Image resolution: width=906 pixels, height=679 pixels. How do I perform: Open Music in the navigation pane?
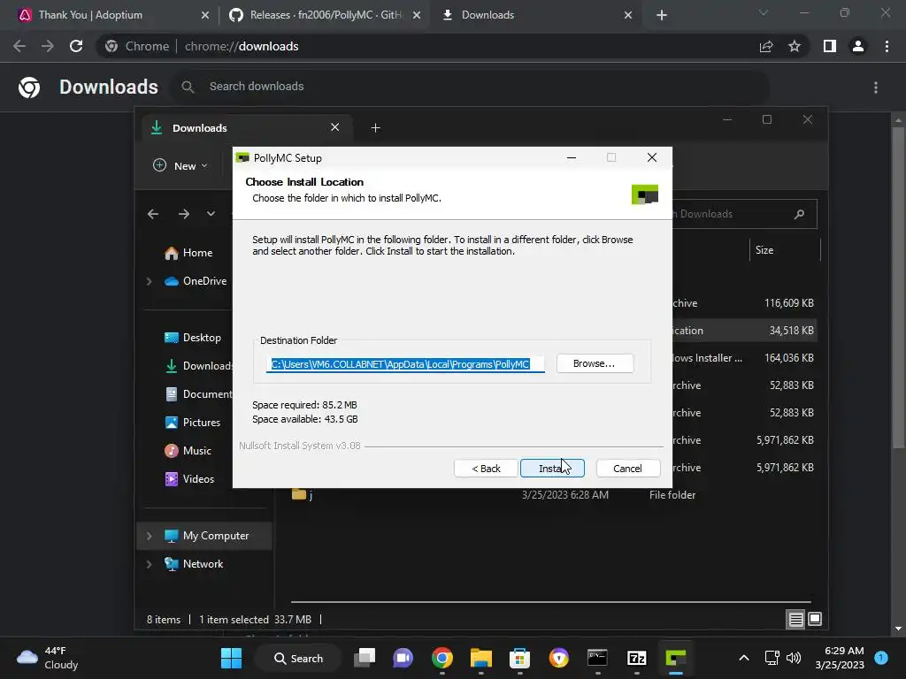point(188,451)
